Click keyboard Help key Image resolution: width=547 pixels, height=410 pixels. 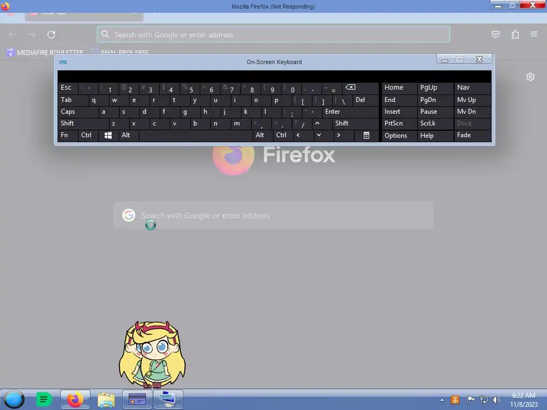click(435, 135)
